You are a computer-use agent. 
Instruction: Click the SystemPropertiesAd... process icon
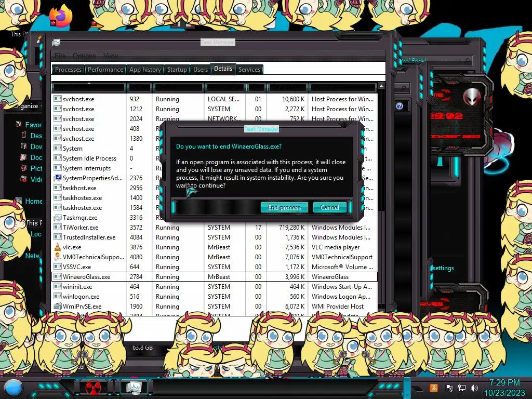[x=58, y=178]
